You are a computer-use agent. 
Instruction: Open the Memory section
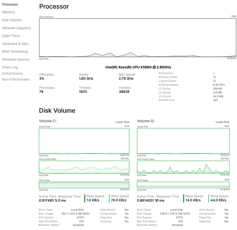point(9,12)
